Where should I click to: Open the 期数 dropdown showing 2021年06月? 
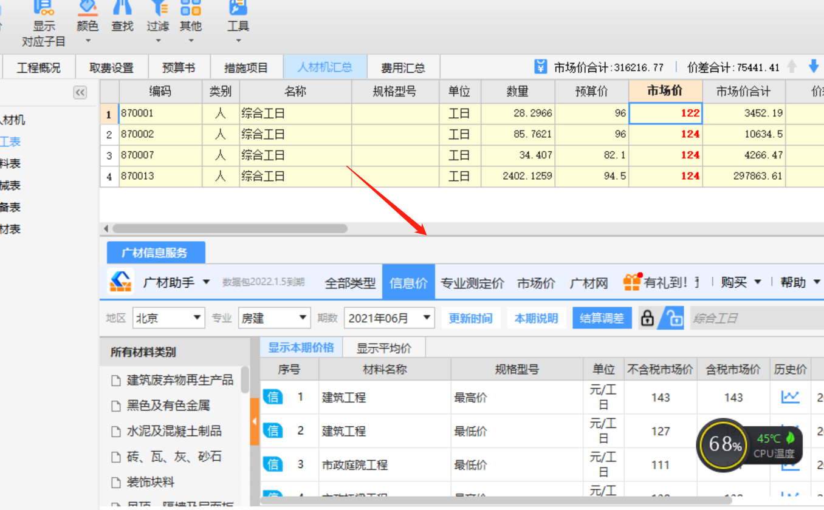[x=389, y=318]
